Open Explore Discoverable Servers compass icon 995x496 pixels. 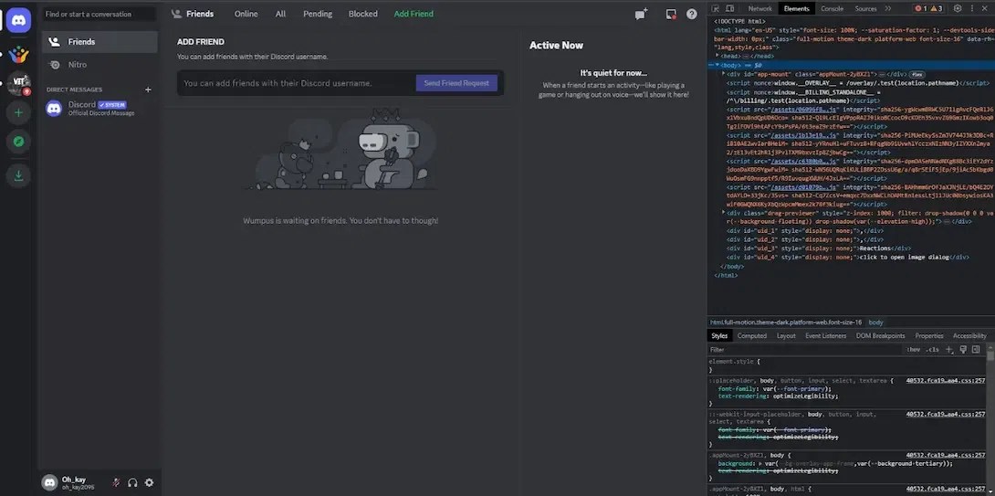pyautogui.click(x=18, y=142)
